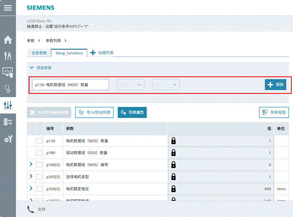This screenshot has height=217, width=293.
Task: Open the monitor control panel sidebar icon
Action: [8, 72]
